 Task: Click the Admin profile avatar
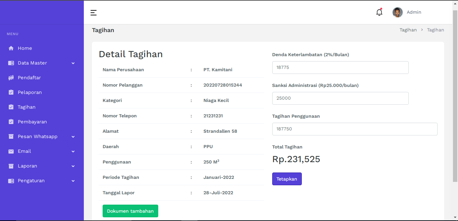click(397, 12)
